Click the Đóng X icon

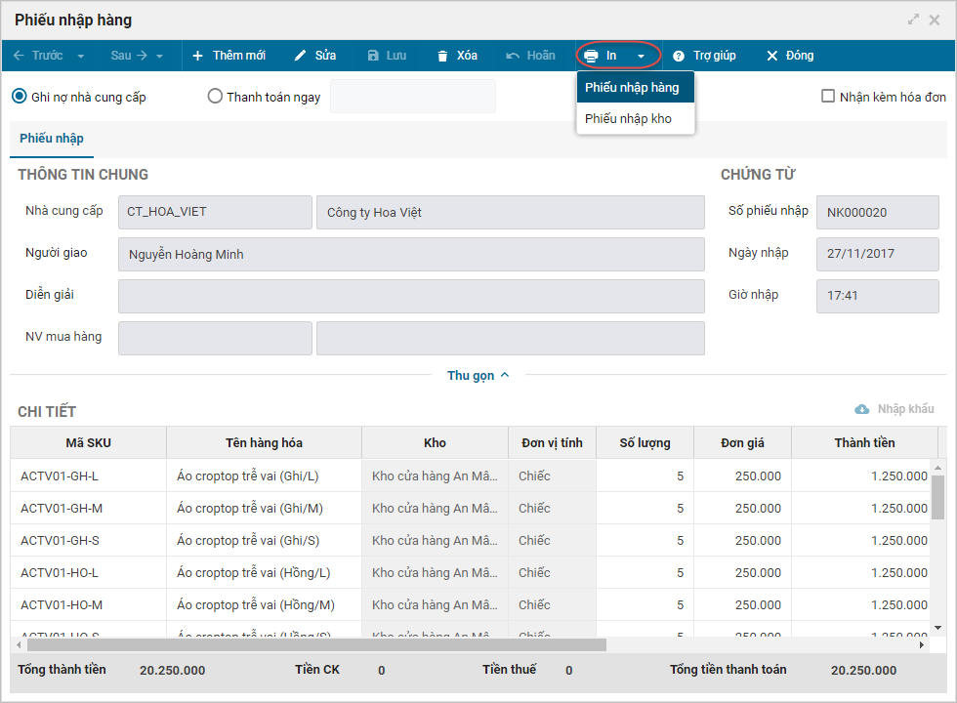772,57
